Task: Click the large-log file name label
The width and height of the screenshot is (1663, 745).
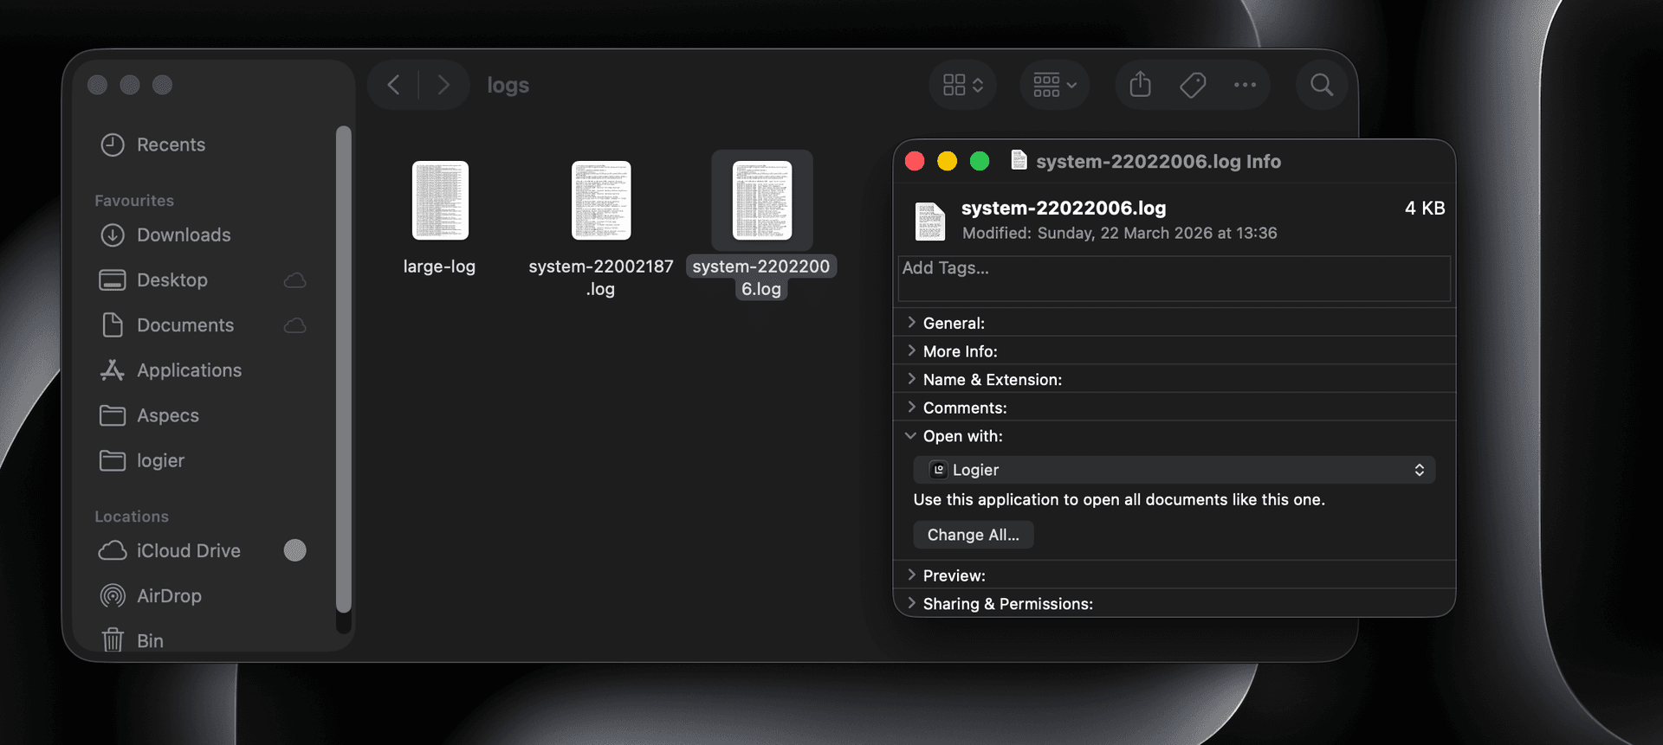Action: tap(439, 267)
